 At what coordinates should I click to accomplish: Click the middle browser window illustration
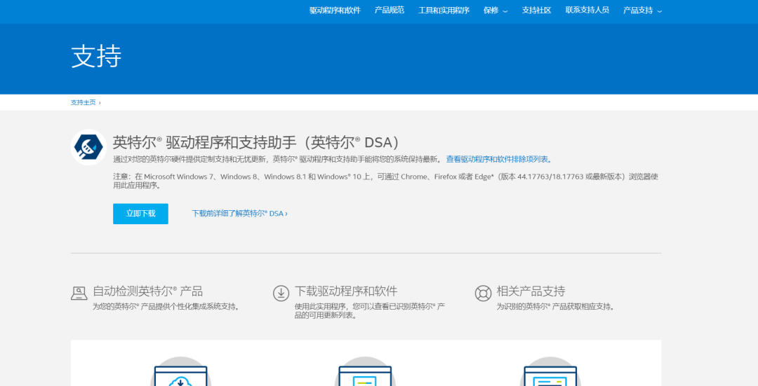365,371
